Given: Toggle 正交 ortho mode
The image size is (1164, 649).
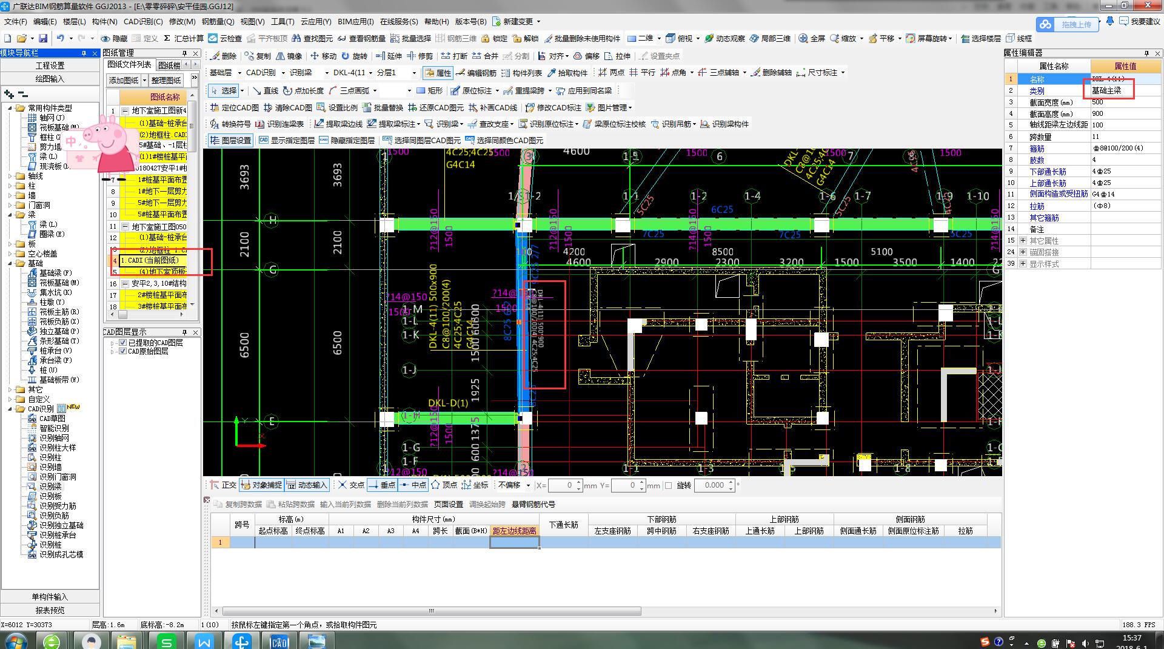Looking at the screenshot, I should pos(223,485).
